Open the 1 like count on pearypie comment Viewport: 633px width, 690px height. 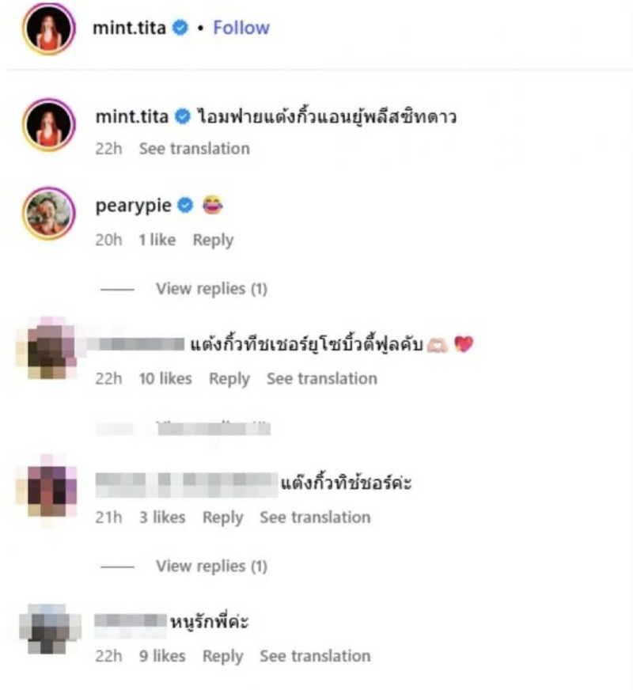(x=157, y=240)
